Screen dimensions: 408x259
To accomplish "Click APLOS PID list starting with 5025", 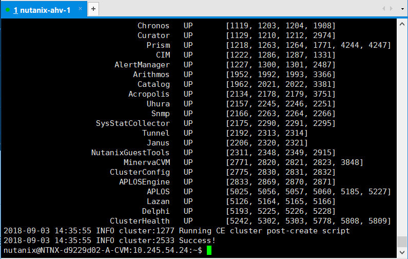I will (x=308, y=192).
